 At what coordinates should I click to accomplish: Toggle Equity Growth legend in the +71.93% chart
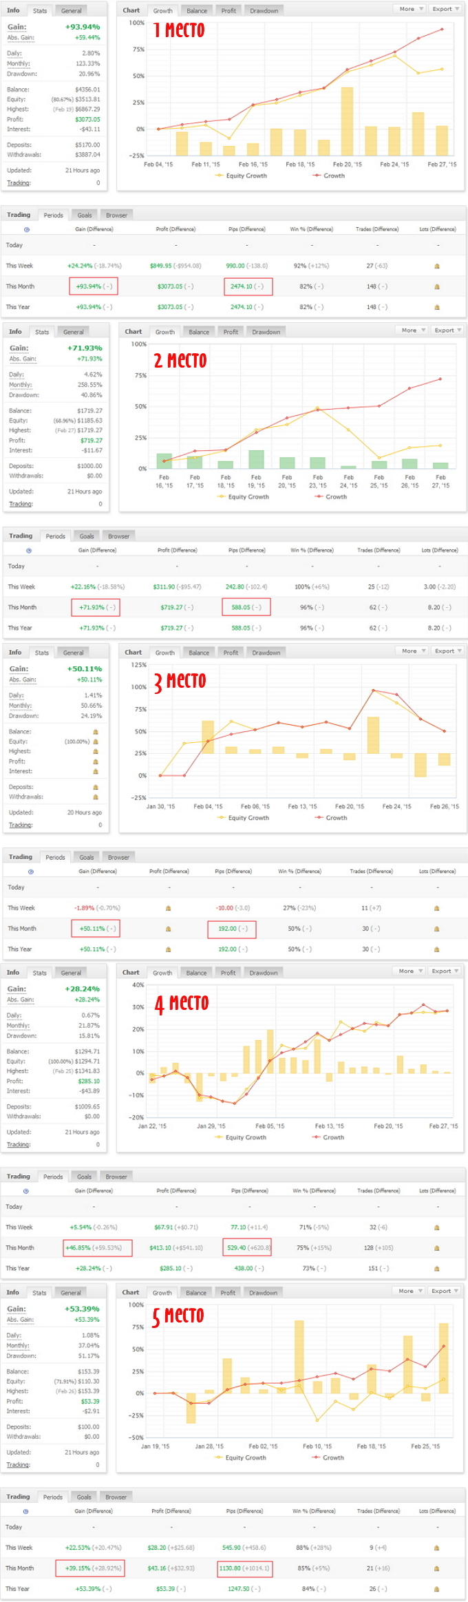tap(244, 497)
